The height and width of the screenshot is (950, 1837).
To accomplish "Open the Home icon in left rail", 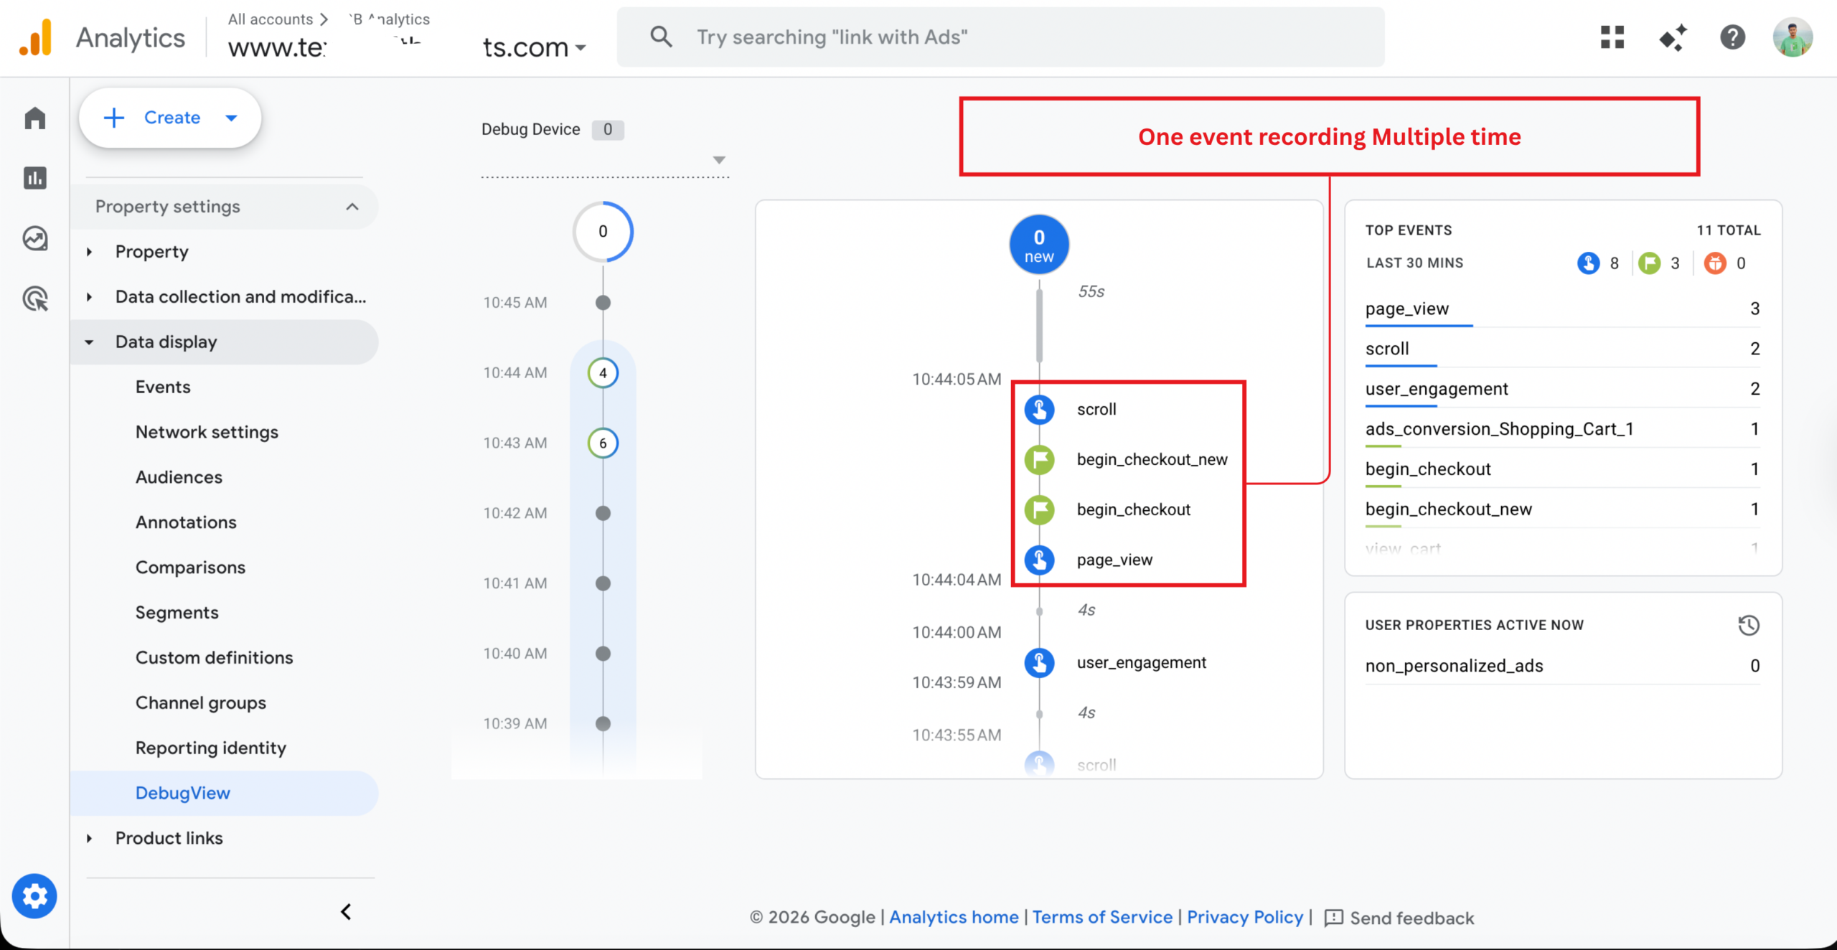I will click(34, 118).
